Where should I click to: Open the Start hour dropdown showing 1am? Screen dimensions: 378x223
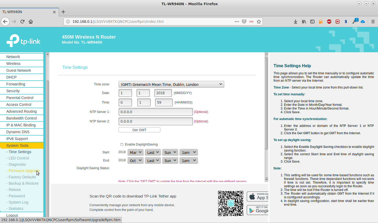coord(189,153)
